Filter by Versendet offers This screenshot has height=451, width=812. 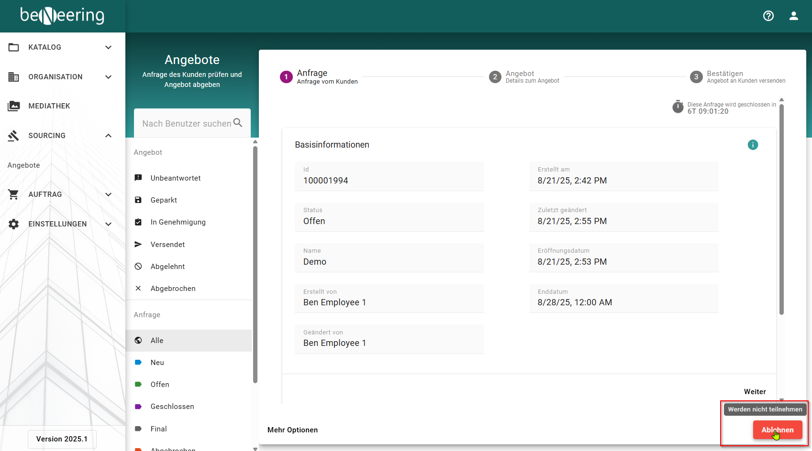tap(167, 245)
